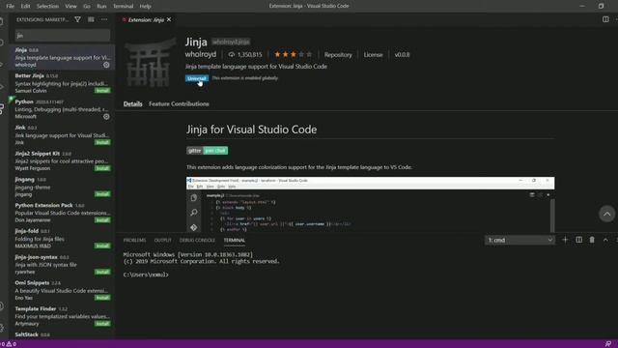Focus the extensions search box
618x348 pixels.
click(62, 36)
